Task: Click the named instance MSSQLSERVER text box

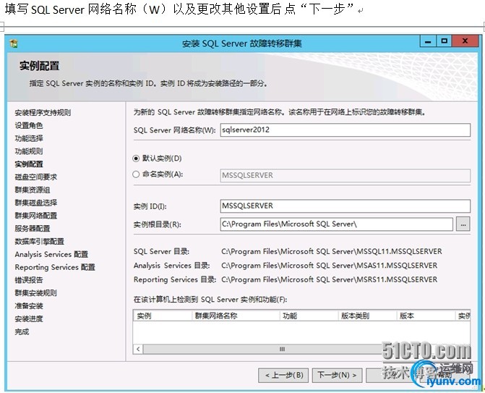Action: tap(345, 175)
